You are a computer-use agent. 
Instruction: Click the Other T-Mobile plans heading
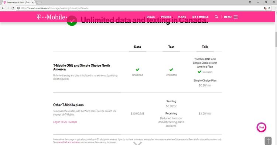point(68,105)
